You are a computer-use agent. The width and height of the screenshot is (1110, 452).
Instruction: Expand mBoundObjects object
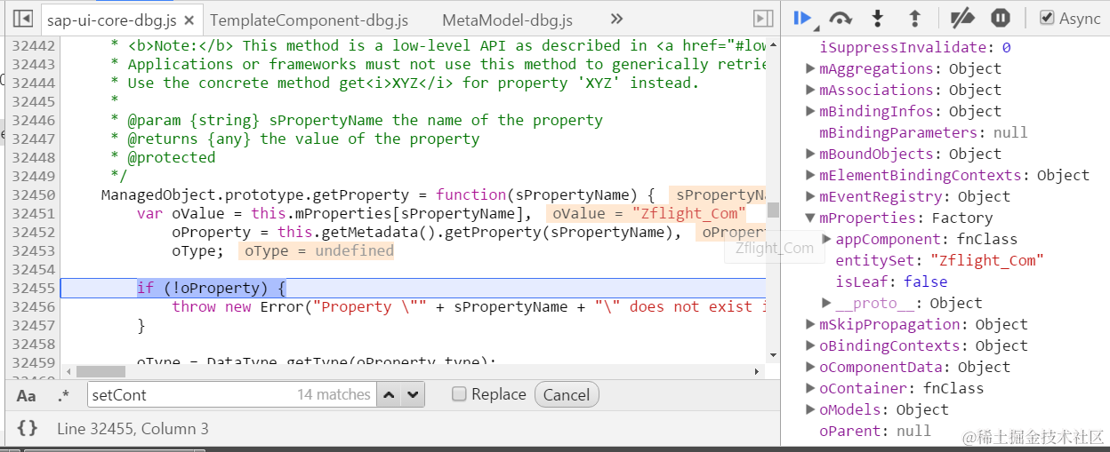tap(810, 154)
